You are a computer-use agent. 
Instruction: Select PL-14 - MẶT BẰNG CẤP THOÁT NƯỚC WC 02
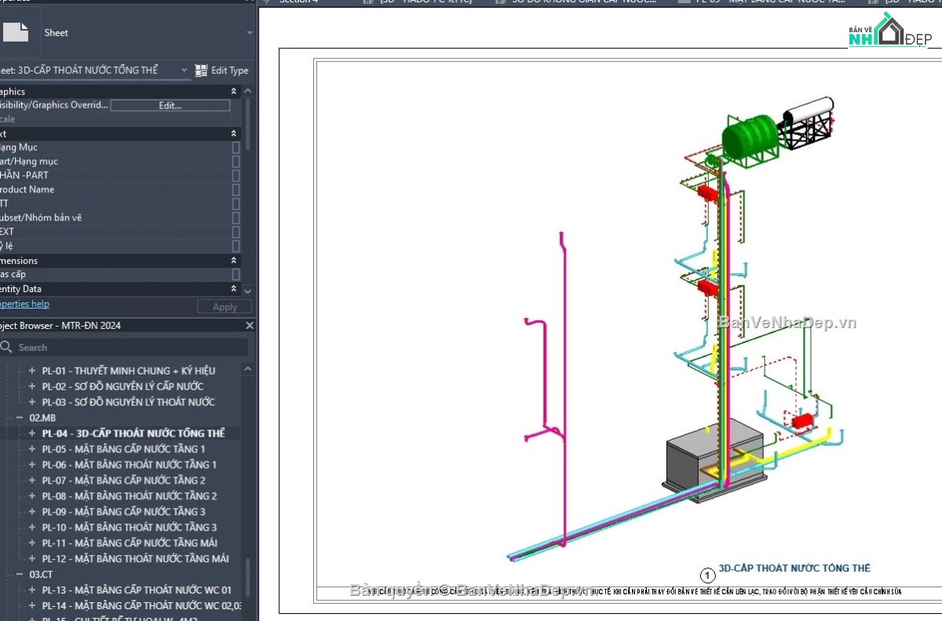(141, 606)
